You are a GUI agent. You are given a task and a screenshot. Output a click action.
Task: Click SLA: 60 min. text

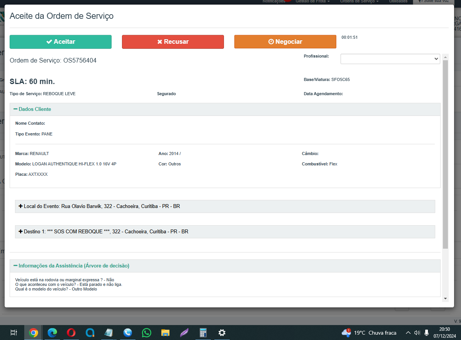click(x=32, y=81)
